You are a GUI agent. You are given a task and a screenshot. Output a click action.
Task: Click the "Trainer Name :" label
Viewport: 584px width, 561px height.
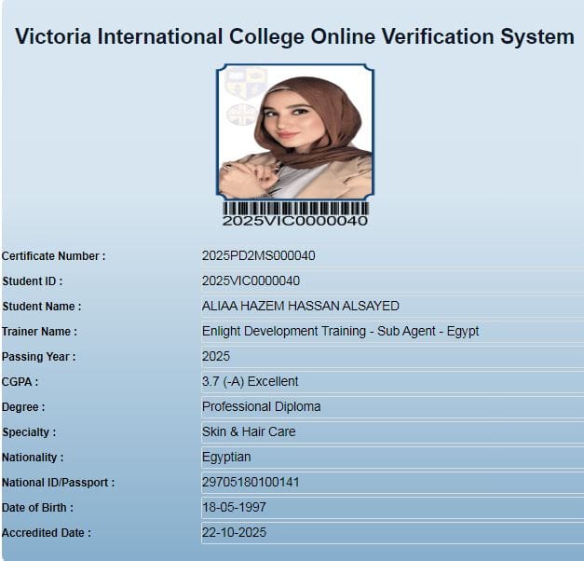pos(39,332)
